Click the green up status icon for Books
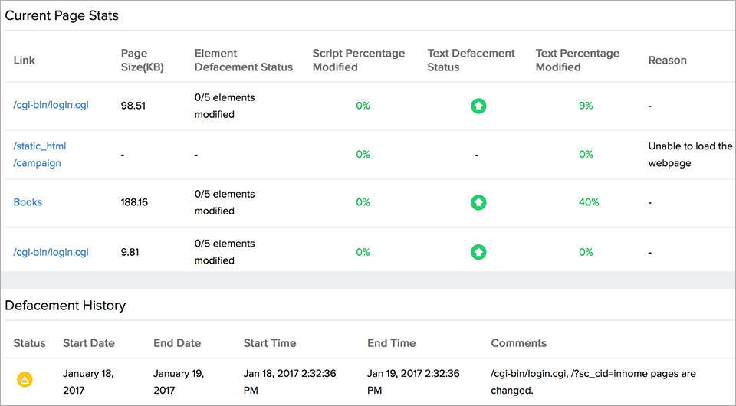 pyautogui.click(x=478, y=202)
